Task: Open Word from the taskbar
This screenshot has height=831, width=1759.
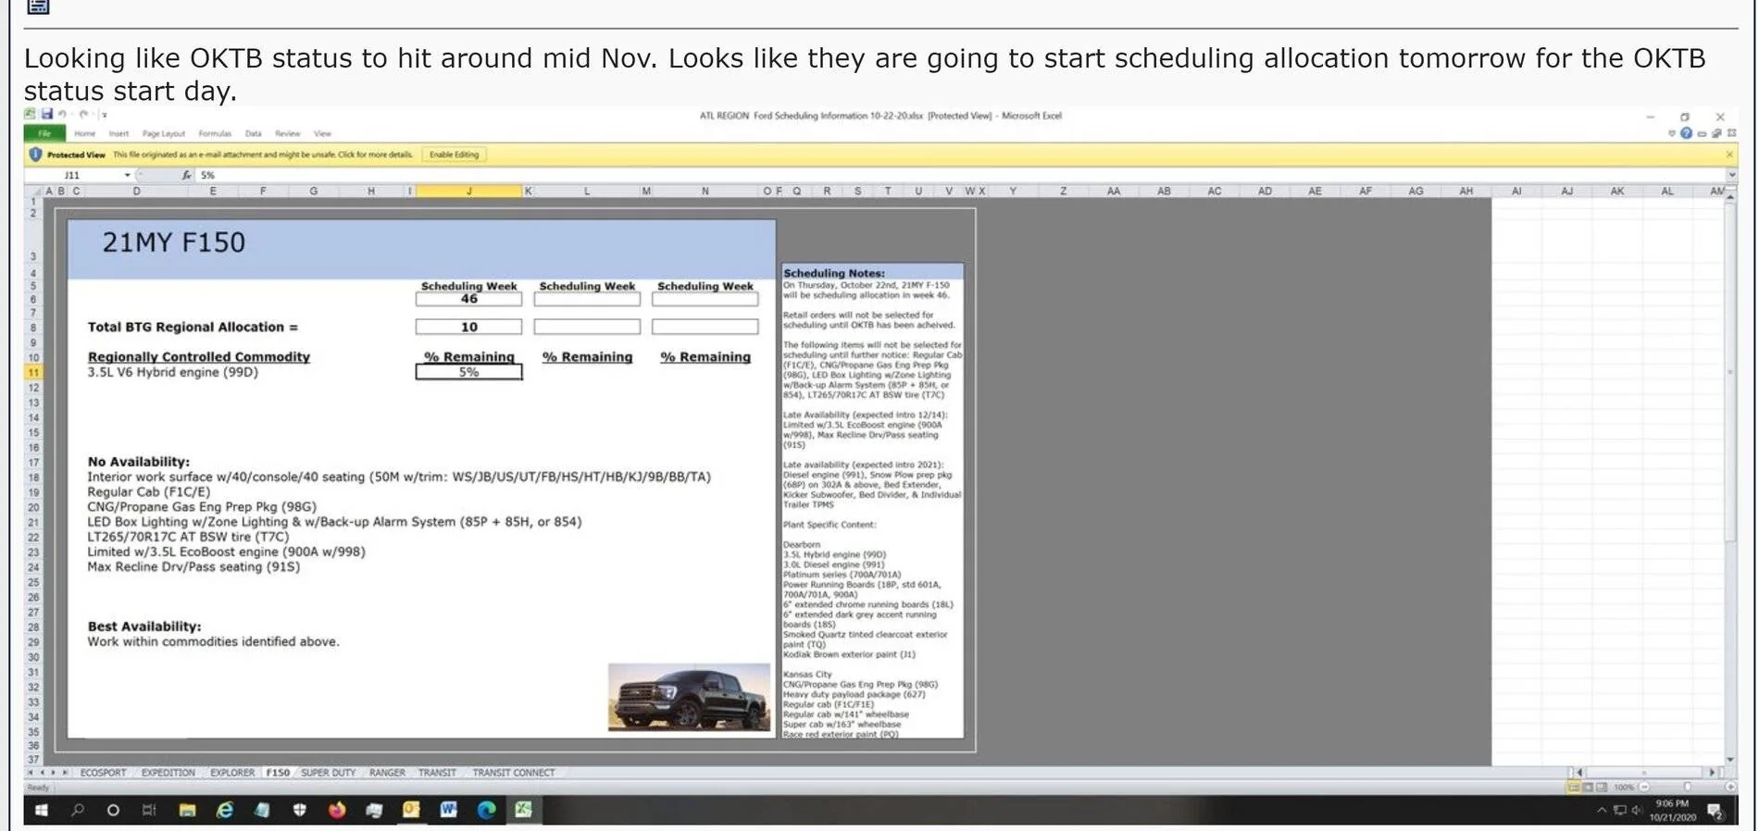Action: (449, 811)
